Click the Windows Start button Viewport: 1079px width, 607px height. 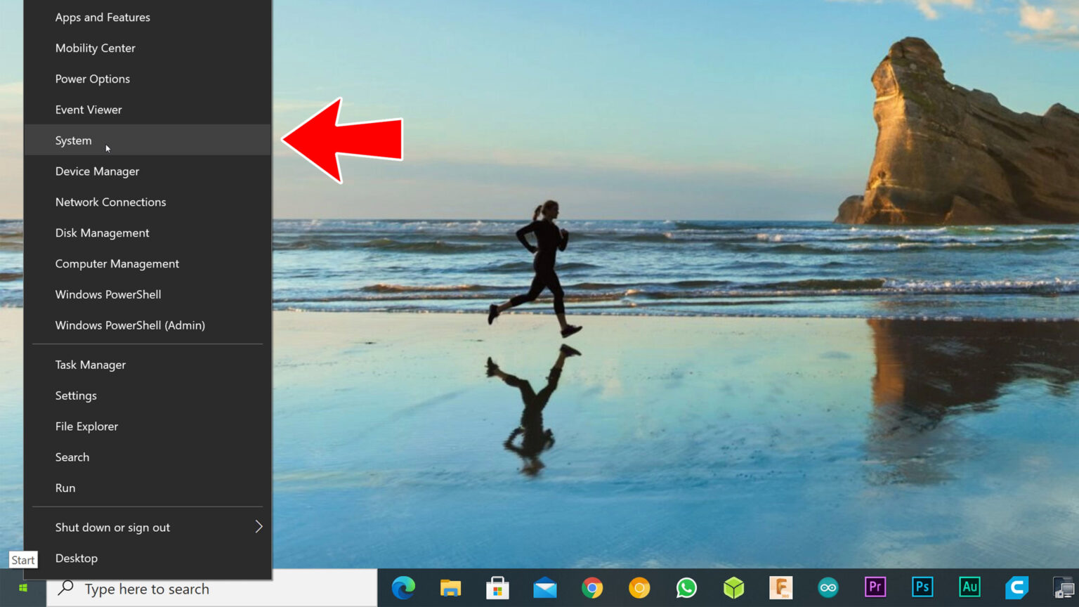[23, 588]
